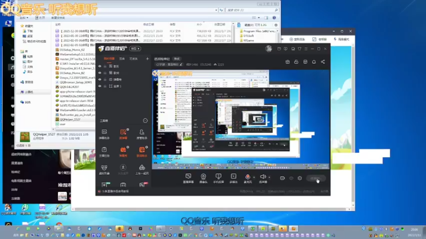Open the mail icon in streaming app title bar
426x239 pixels.
click(279, 49)
